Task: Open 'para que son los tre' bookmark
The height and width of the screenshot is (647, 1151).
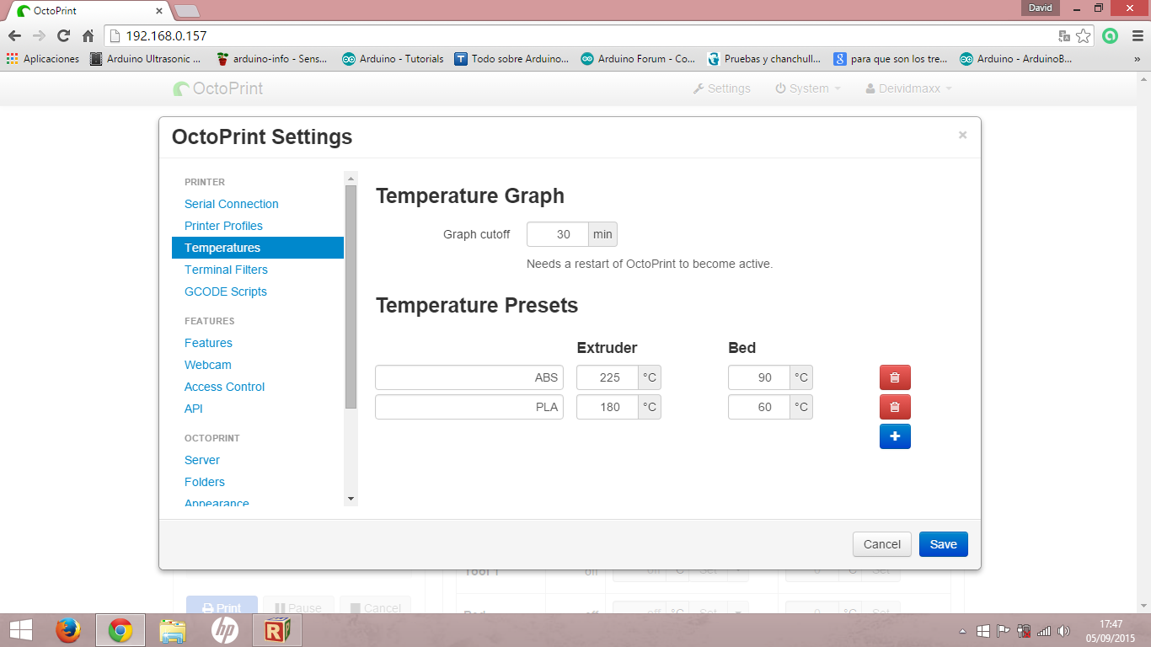Action: coord(891,59)
